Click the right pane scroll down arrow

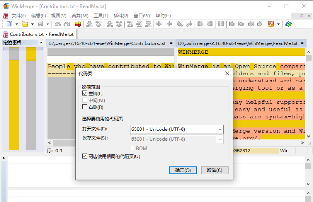point(309,137)
